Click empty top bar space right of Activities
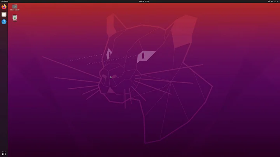Image resolution: width=280 pixels, height=157 pixels. 58,1
